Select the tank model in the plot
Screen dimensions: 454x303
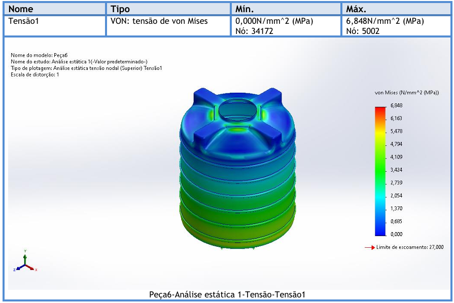click(x=237, y=168)
